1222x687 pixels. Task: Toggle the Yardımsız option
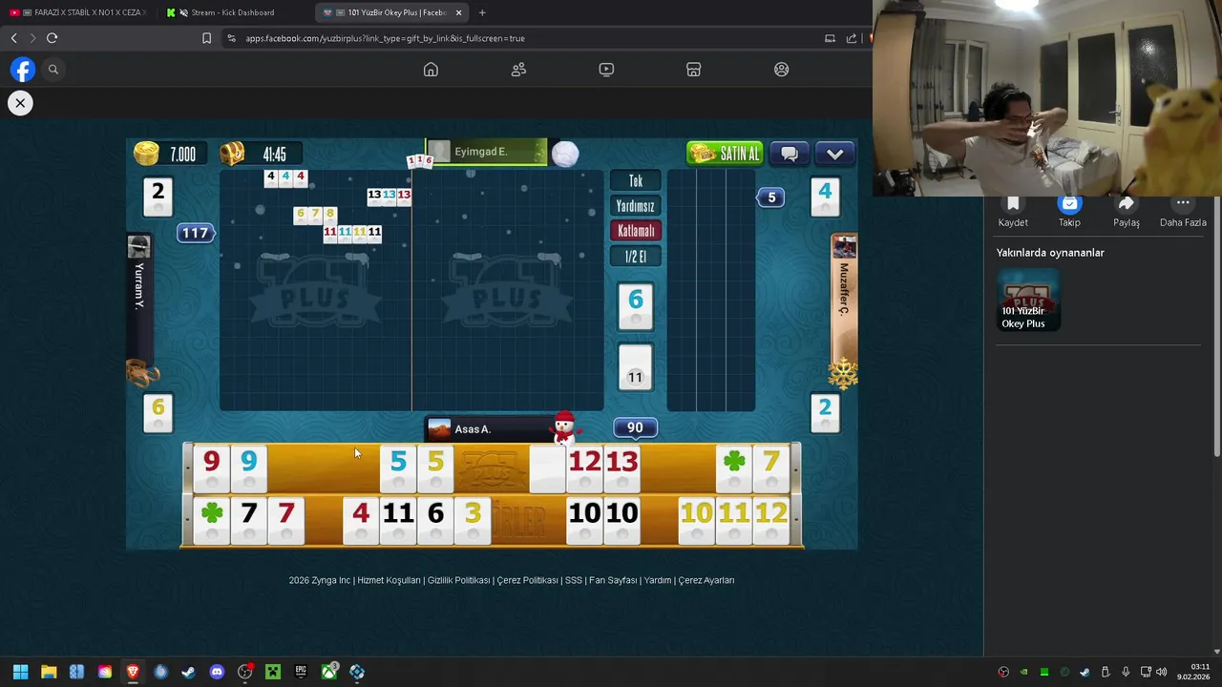click(636, 206)
